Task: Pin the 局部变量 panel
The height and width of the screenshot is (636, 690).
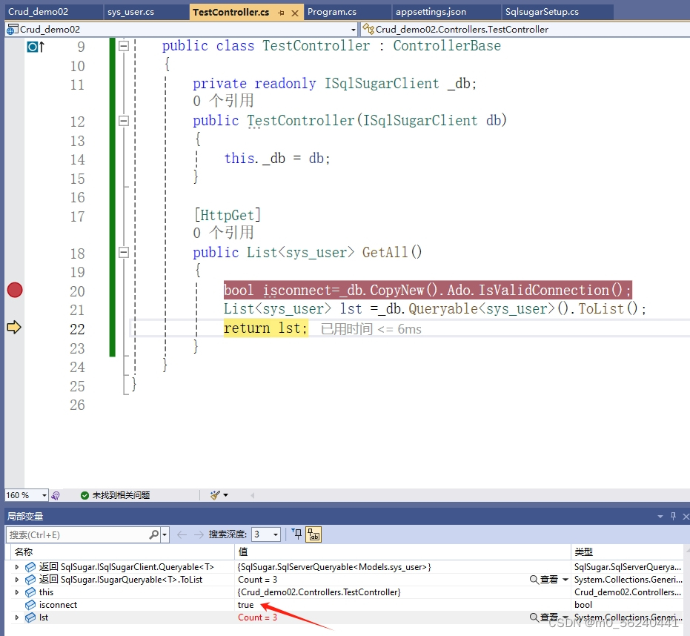Action: [x=673, y=516]
